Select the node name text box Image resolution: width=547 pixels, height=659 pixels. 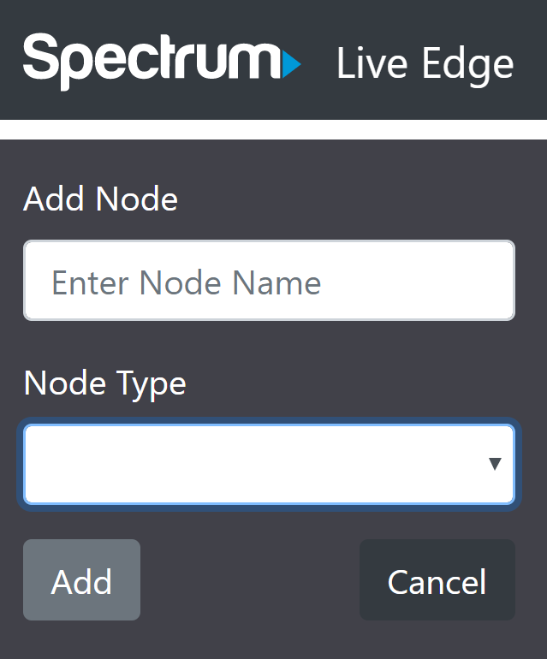point(269,281)
